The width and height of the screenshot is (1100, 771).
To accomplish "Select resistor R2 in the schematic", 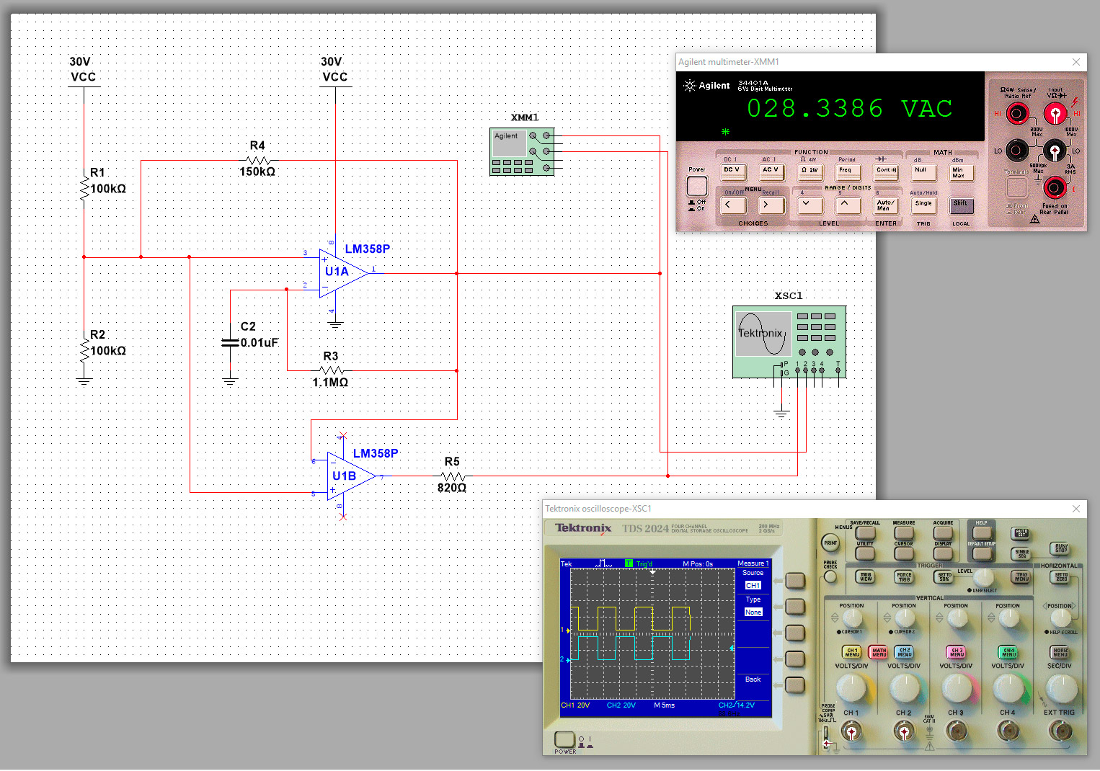I will coord(84,351).
